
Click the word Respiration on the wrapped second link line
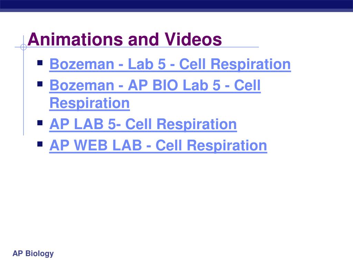(89, 103)
